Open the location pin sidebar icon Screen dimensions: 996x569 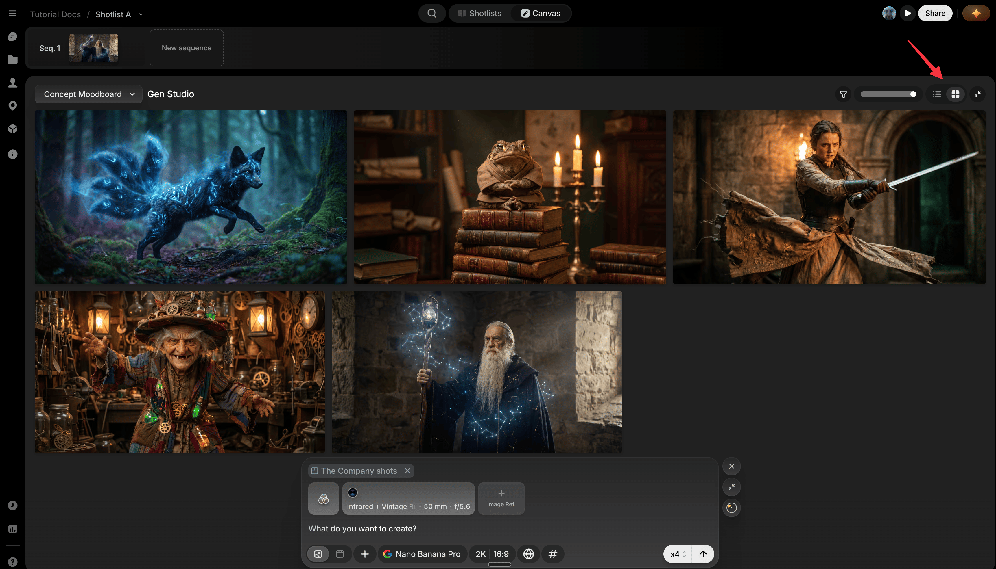12,105
